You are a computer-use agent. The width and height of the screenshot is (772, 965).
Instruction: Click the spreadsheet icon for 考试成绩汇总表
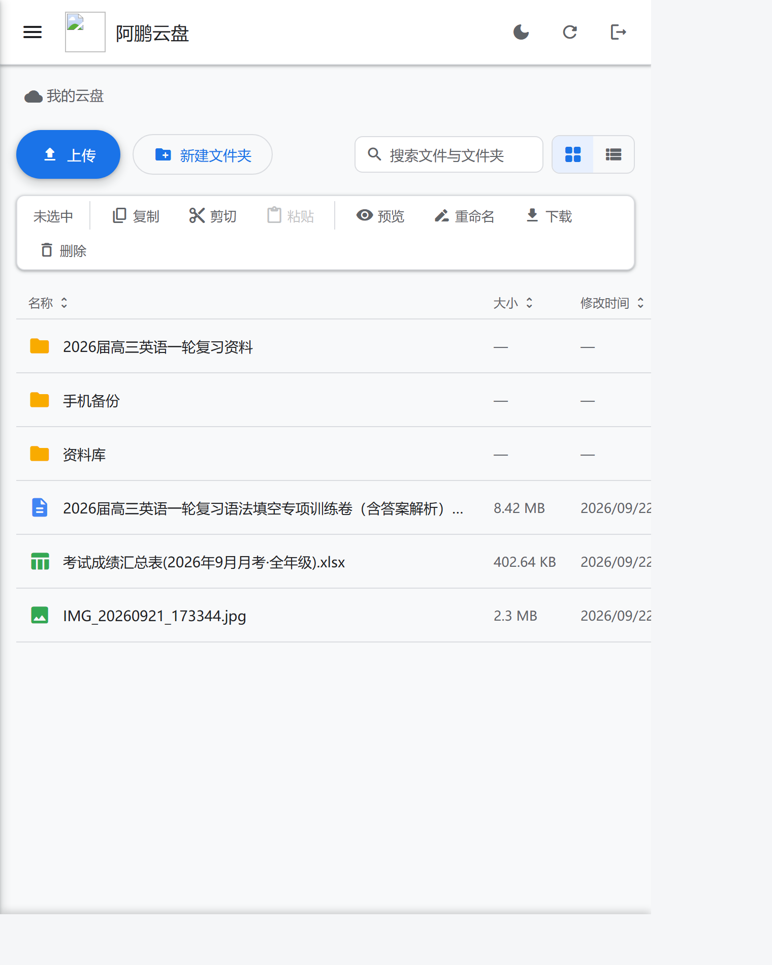click(40, 562)
